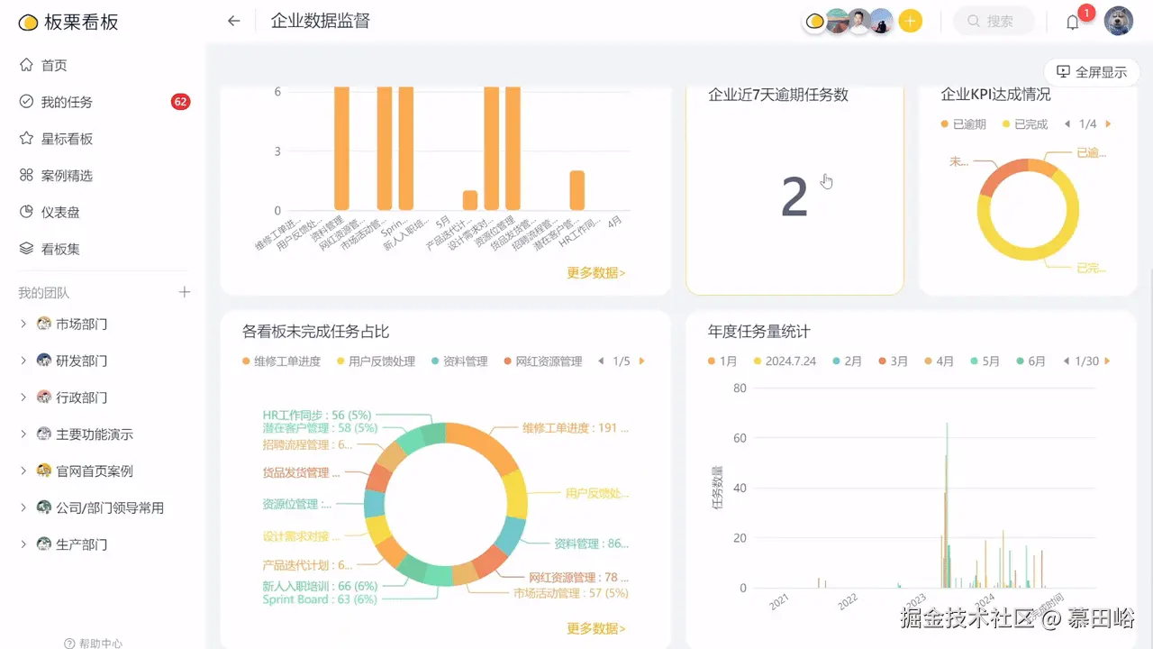Toggle 2024.7.24 legend in yearly chart
1153x649 pixels.
click(785, 361)
